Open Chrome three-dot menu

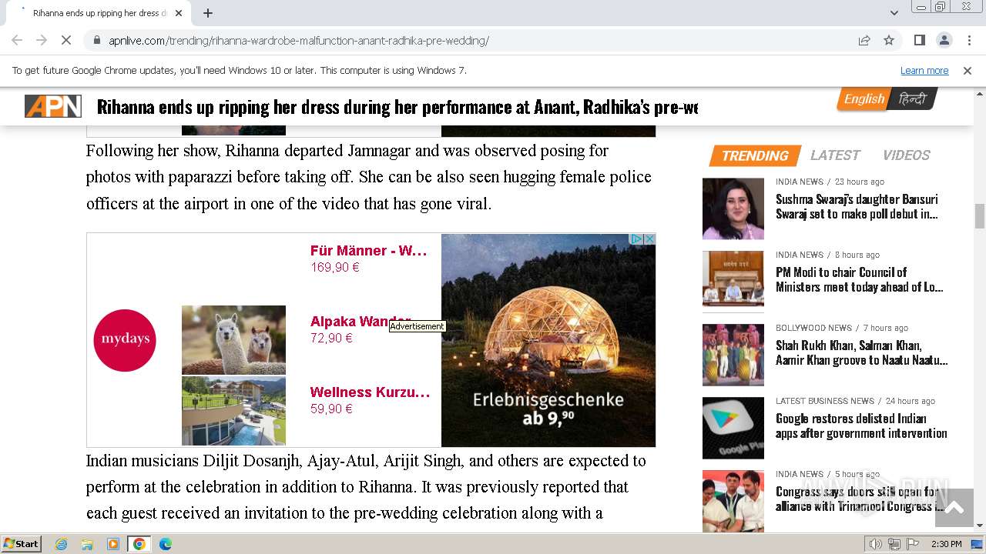click(x=968, y=40)
